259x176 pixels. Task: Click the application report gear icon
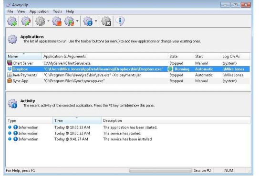88,21
